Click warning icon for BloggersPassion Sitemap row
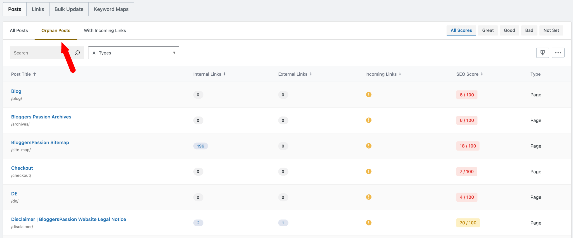Screen dimensions: 573x238 368,146
